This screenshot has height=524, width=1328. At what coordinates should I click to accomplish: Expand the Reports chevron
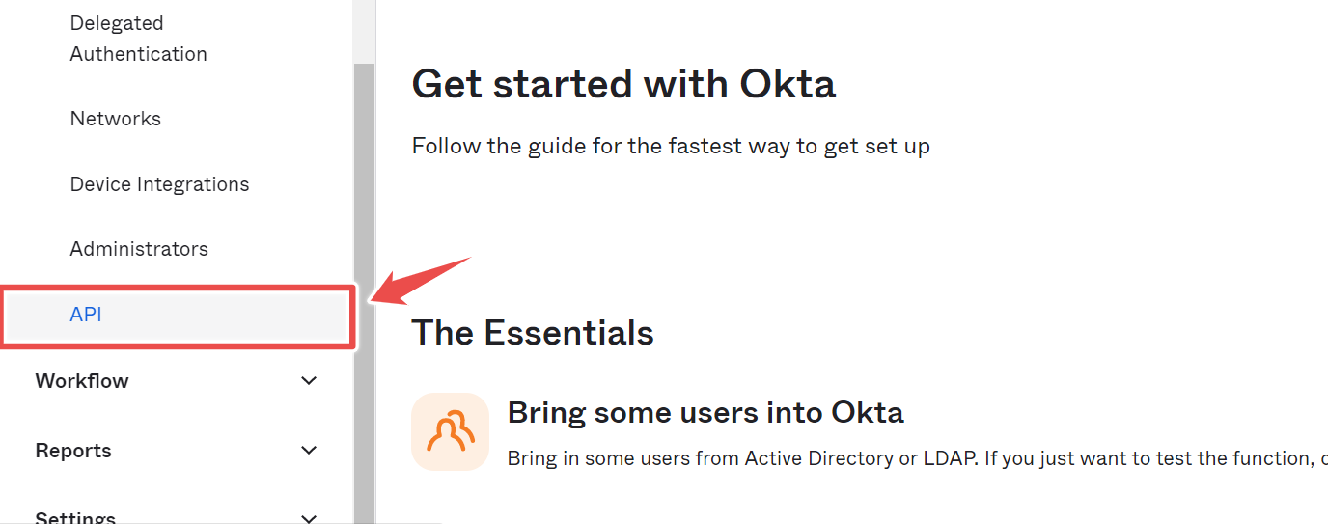[309, 451]
